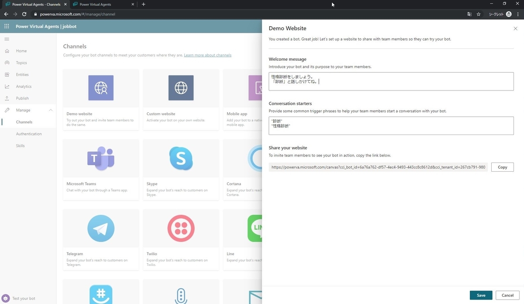This screenshot has height=304, width=524.
Task: Click the Custom website card title
Action: [161, 114]
